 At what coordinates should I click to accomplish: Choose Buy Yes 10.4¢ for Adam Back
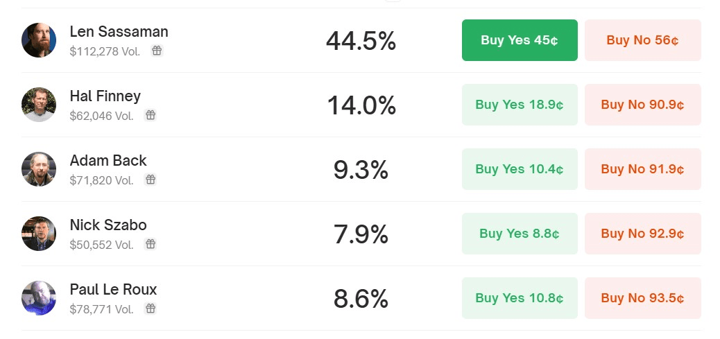(x=520, y=169)
